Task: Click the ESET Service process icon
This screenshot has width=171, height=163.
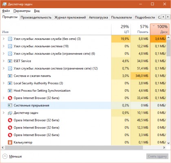Action: (10, 61)
